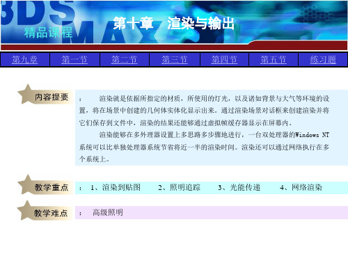The width and height of the screenshot is (348, 261).
Task: Click the star icon beside 内容提要
Action: (26, 93)
